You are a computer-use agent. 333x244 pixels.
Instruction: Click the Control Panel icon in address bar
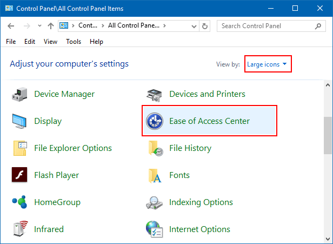tap(64, 26)
